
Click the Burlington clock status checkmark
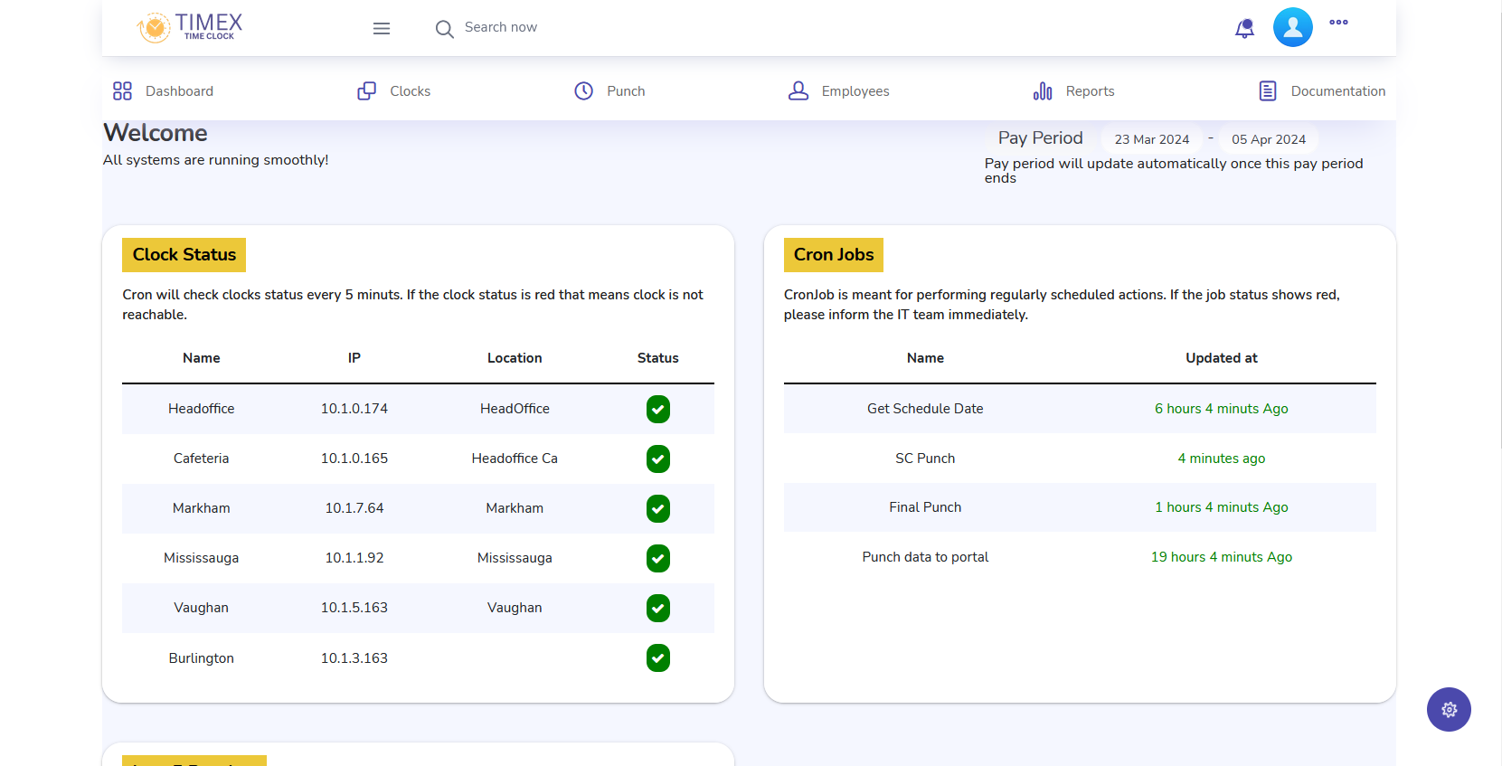pos(658,658)
